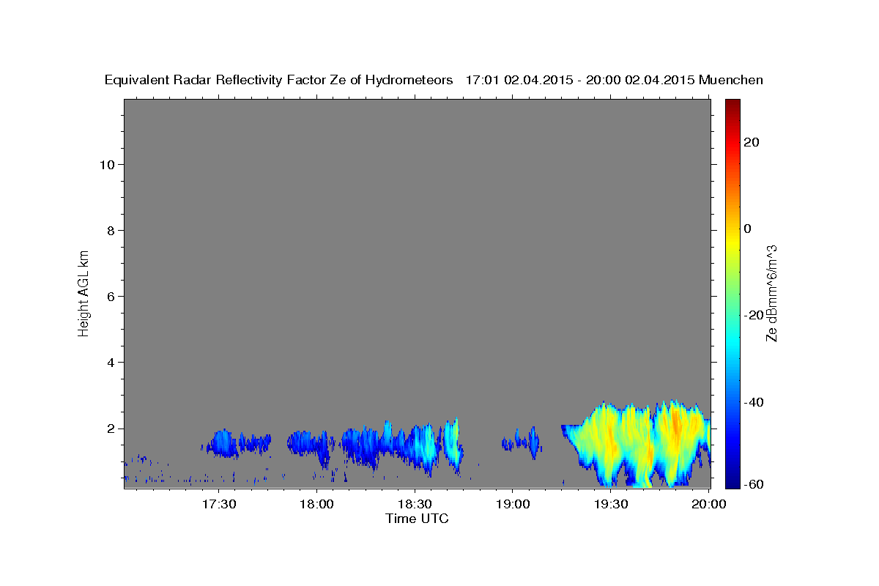Click the 19:30 time tick label

pyautogui.click(x=609, y=504)
